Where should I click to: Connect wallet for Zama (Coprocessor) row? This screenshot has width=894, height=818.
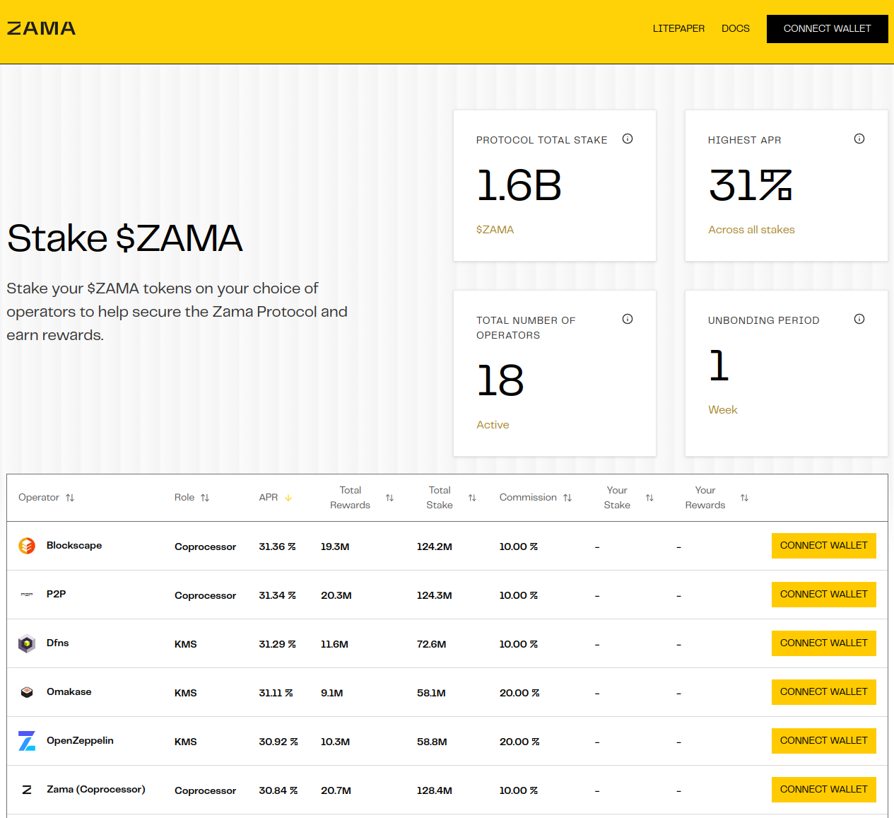[823, 790]
